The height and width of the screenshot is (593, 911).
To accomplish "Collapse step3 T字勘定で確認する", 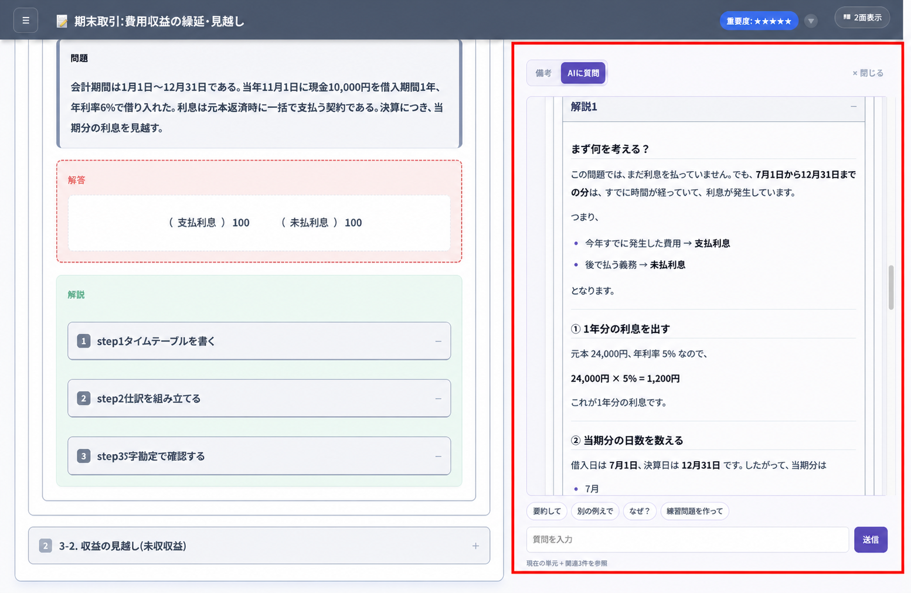I will (x=438, y=456).
